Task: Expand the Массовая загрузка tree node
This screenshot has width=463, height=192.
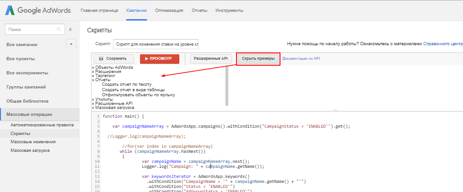Action: tap(93, 108)
